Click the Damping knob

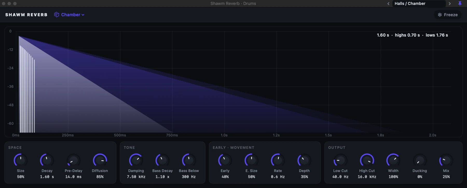tap(136, 160)
